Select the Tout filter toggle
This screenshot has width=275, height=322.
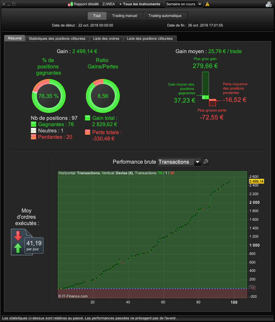pyautogui.click(x=97, y=16)
